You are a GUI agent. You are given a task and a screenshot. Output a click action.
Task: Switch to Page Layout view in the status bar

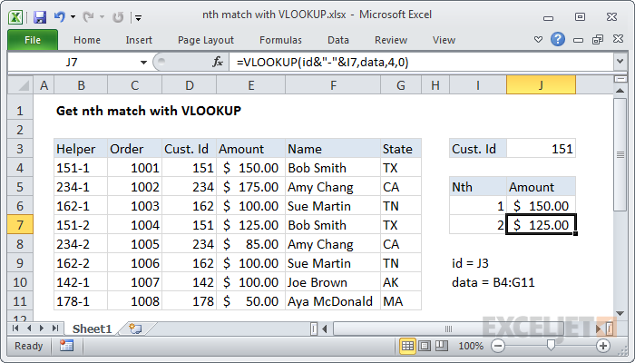(426, 346)
